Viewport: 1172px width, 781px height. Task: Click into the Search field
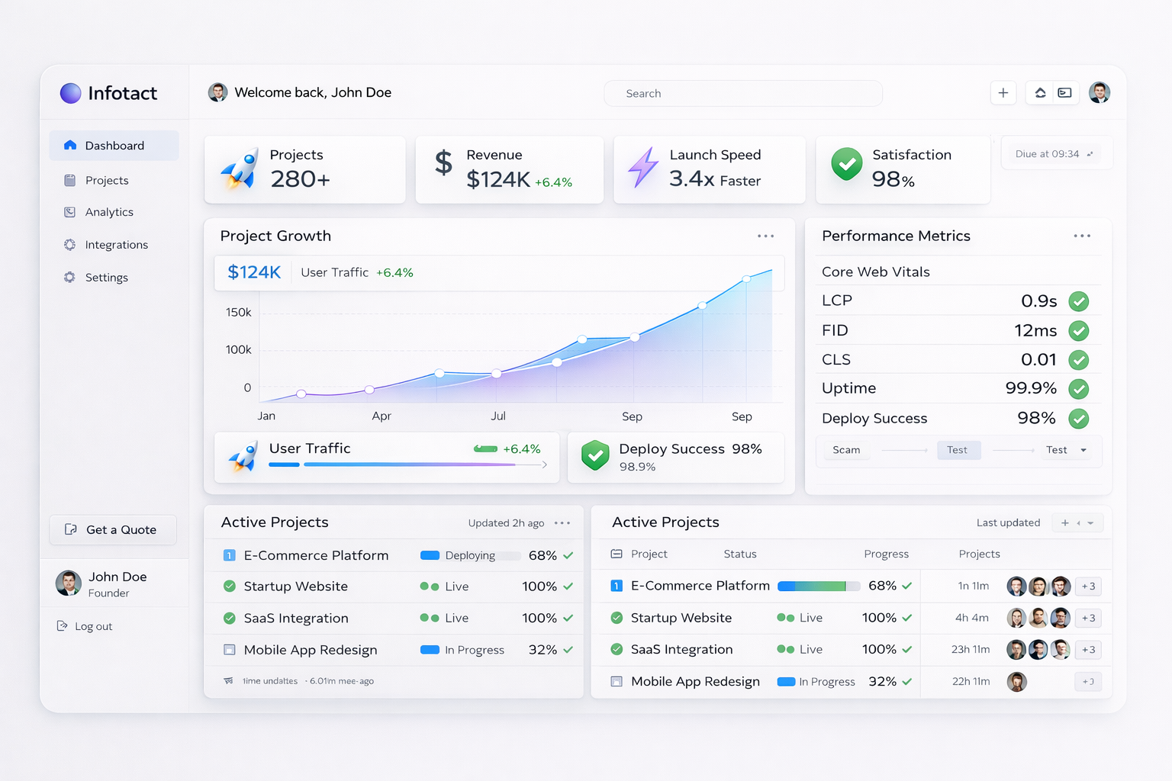coord(742,93)
